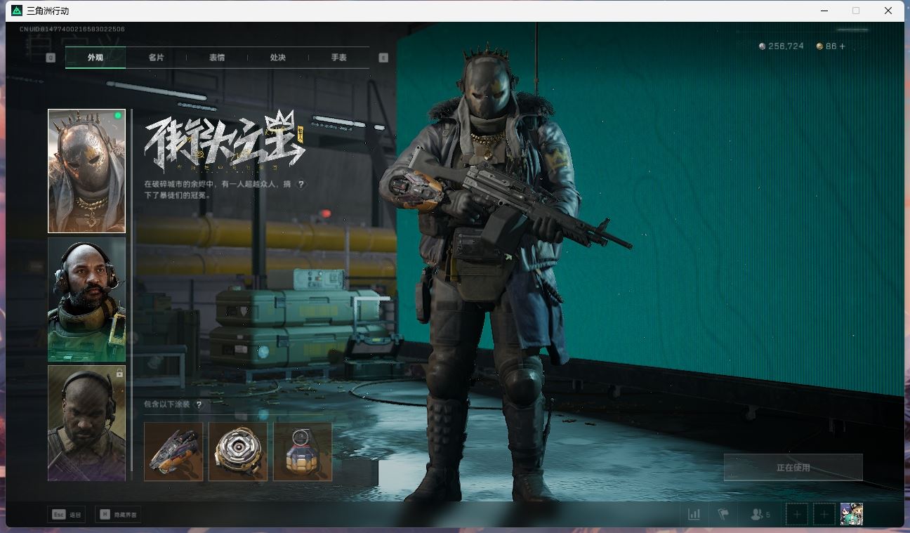The width and height of the screenshot is (910, 533).
Task: Click the Esc 返回 button
Action: 67,515
